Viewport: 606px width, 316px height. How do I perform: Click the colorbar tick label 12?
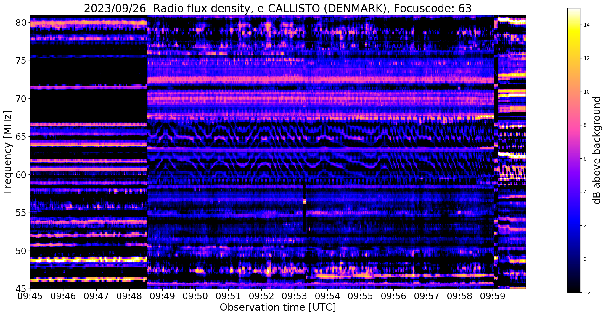(586, 58)
